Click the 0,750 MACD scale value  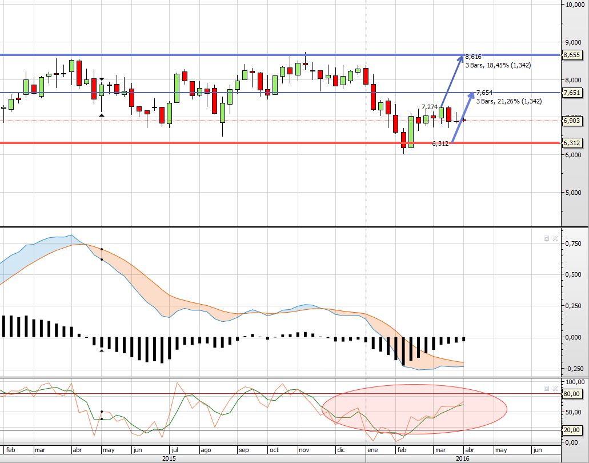tap(573, 244)
